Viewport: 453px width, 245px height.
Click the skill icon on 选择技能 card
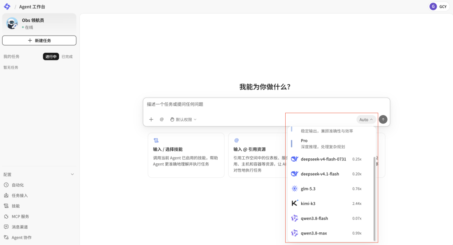pyautogui.click(x=156, y=140)
